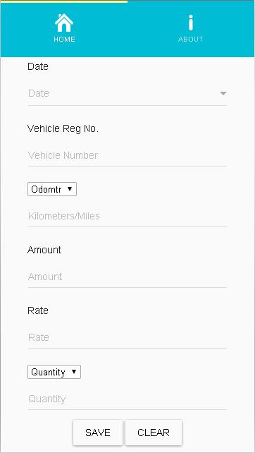
Task: Click into the Rate input field
Action: pyautogui.click(x=127, y=337)
